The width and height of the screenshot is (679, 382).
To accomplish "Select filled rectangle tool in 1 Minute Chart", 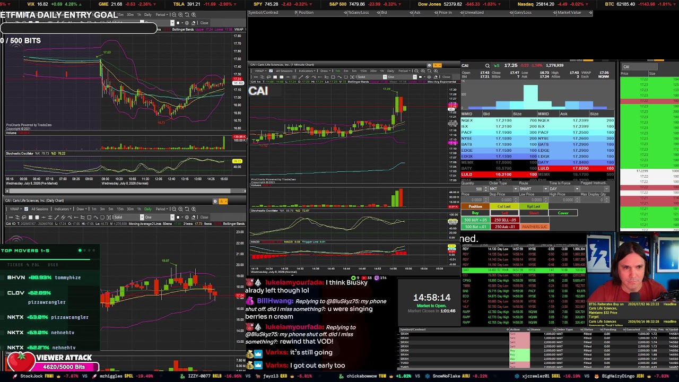I will [275, 77].
